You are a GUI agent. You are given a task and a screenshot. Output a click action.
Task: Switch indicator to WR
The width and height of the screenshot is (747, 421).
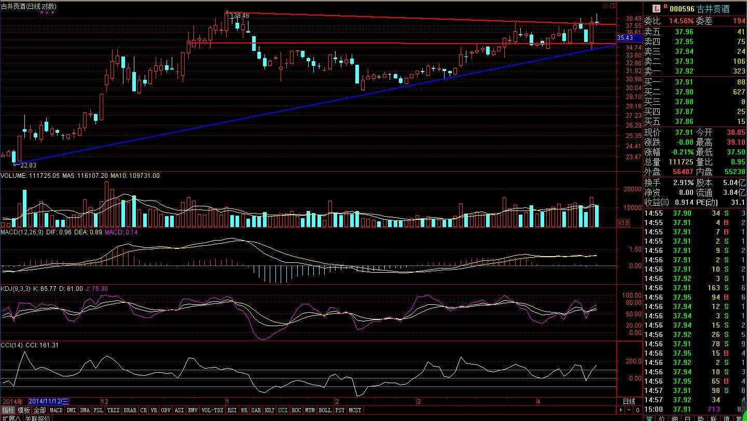click(244, 410)
